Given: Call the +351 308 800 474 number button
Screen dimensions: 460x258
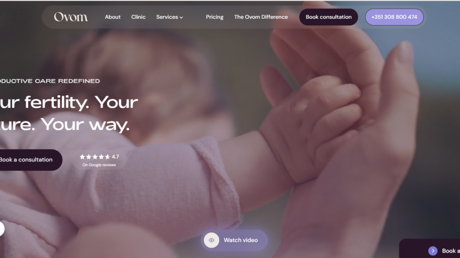Looking at the screenshot, I should tap(394, 17).
